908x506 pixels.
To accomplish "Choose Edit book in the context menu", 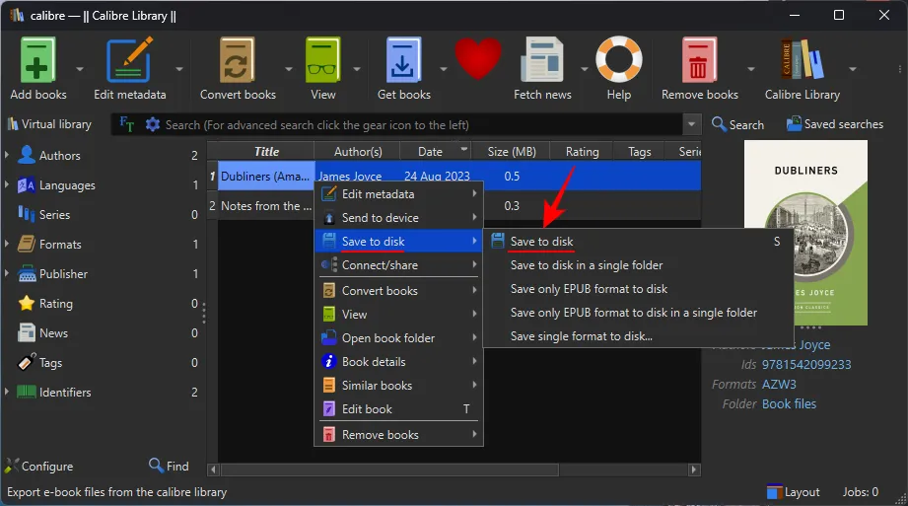I will point(399,409).
